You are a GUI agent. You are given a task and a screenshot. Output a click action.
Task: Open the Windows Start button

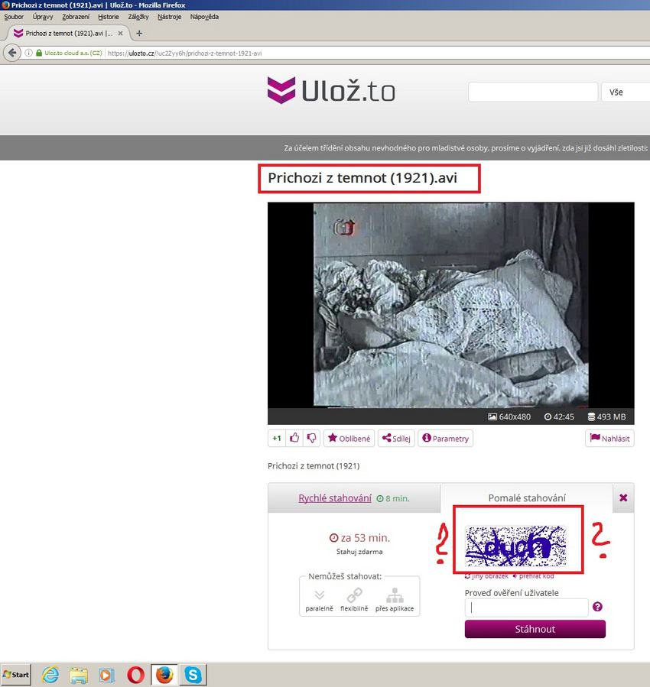(x=16, y=674)
